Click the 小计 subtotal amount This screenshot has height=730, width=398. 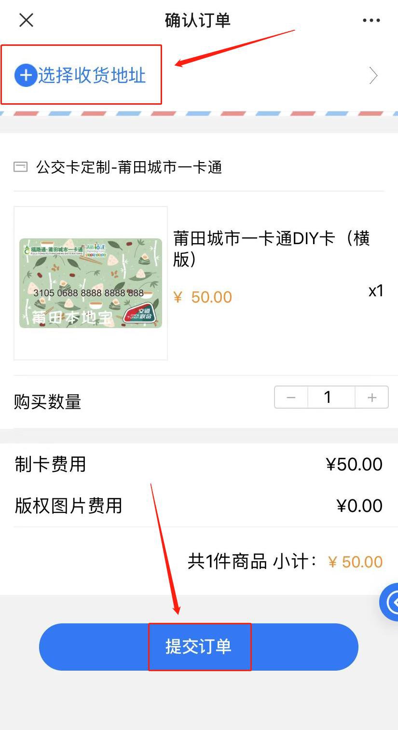point(355,562)
